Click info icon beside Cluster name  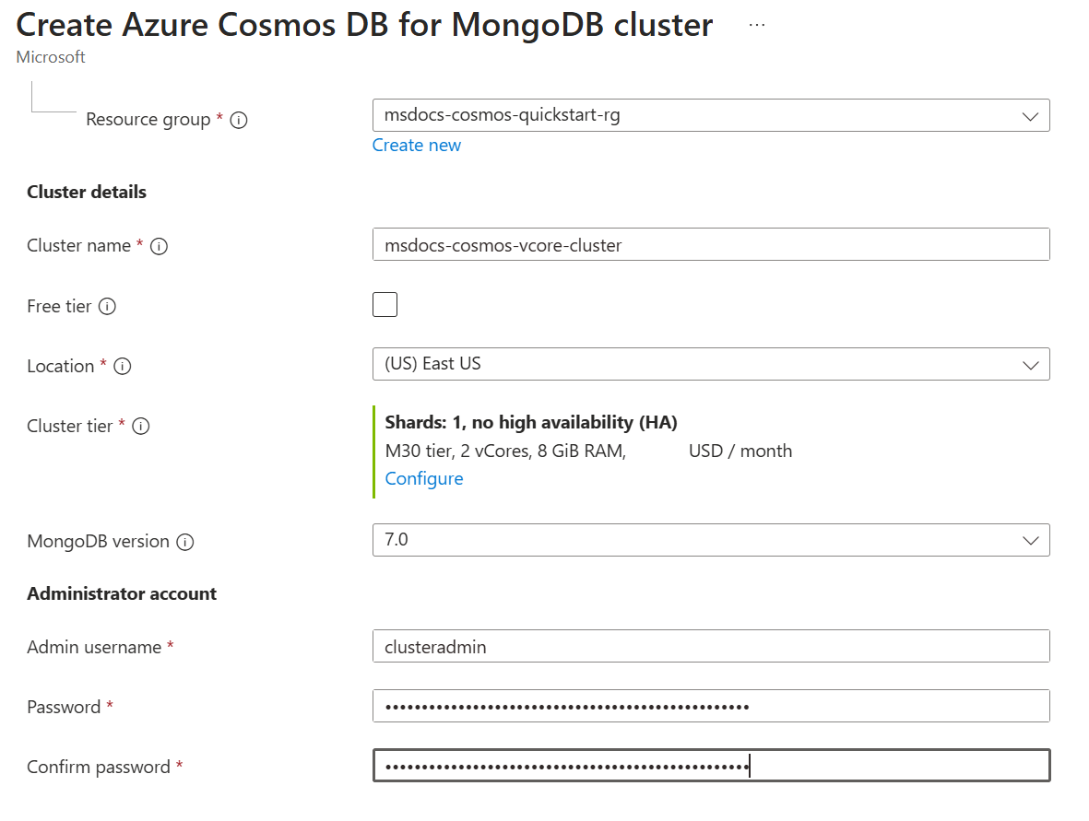(159, 247)
